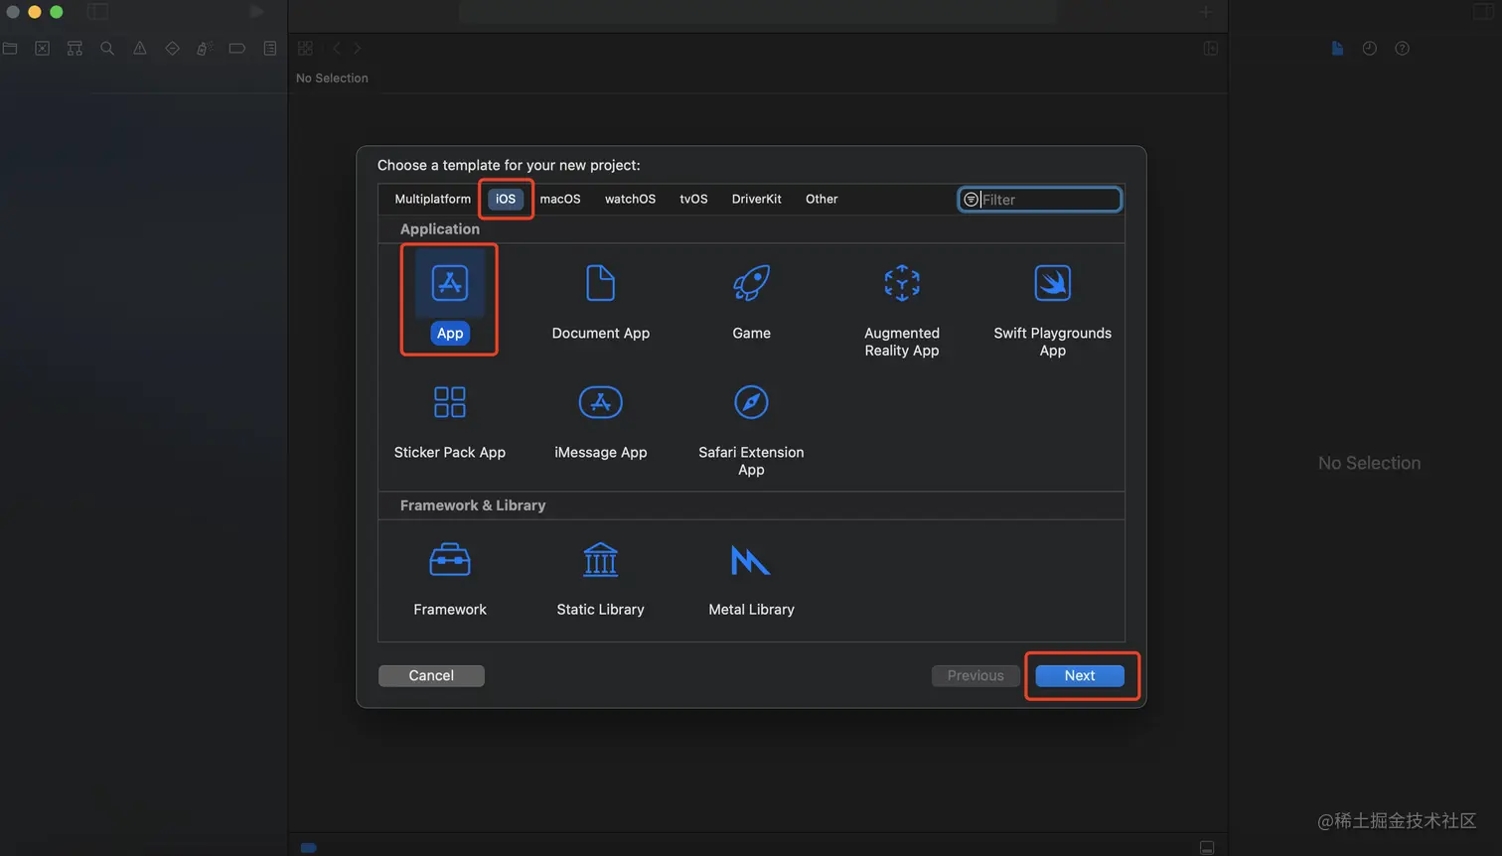Open the Other tab
Image resolution: width=1502 pixels, height=856 pixels.
tap(822, 199)
